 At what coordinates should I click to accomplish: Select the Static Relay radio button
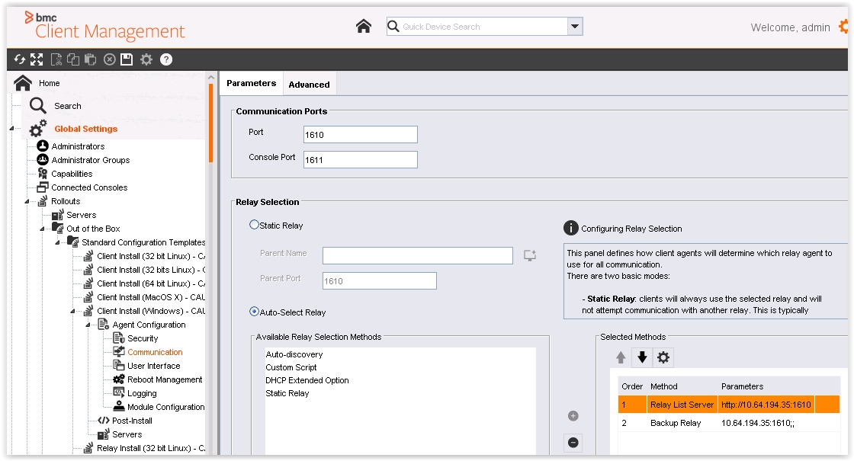(255, 225)
